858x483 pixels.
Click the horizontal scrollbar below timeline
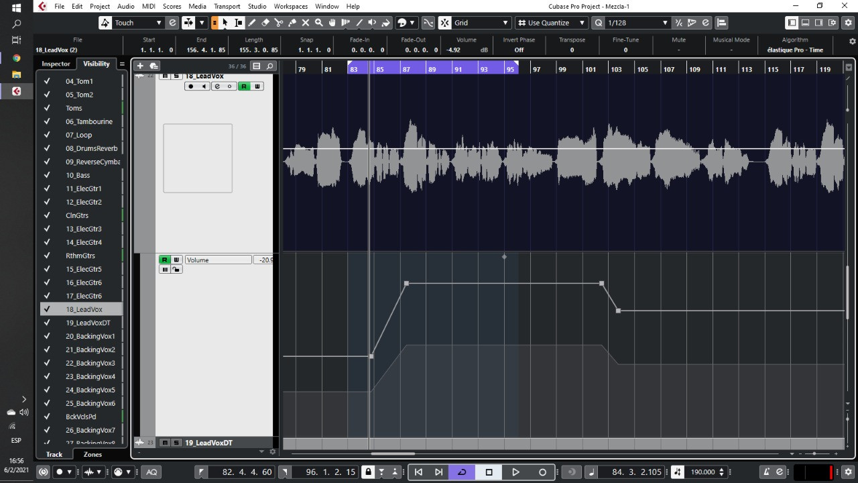coord(393,453)
